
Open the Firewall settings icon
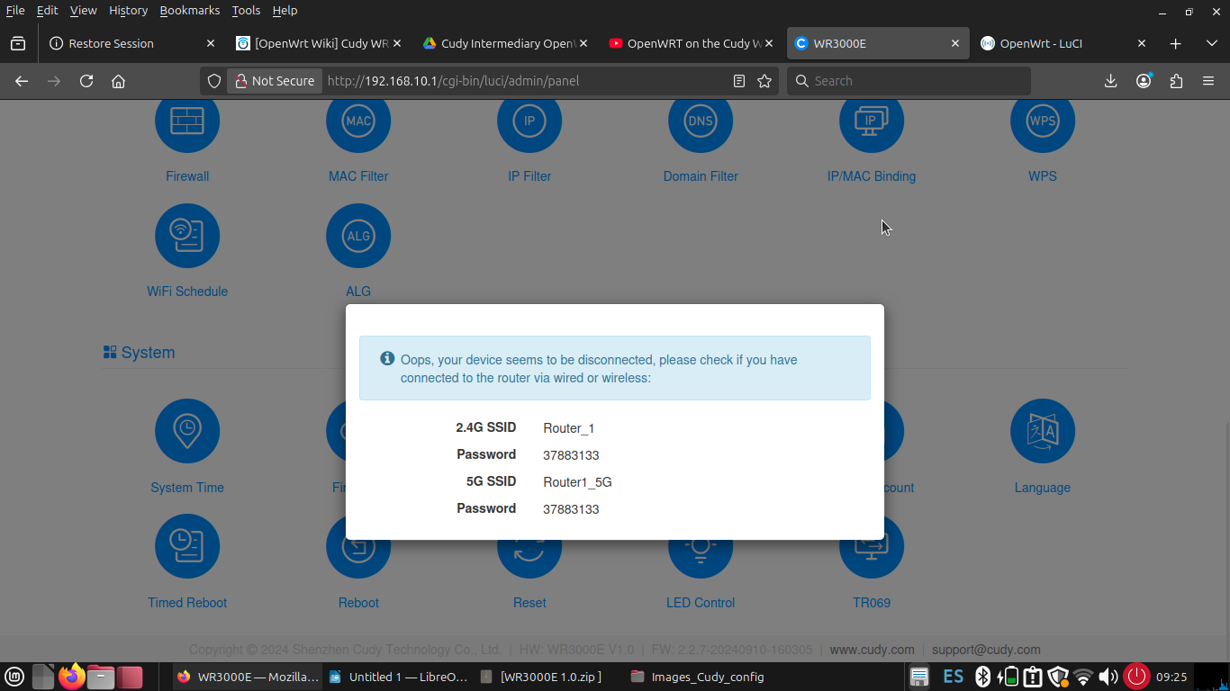pos(187,121)
